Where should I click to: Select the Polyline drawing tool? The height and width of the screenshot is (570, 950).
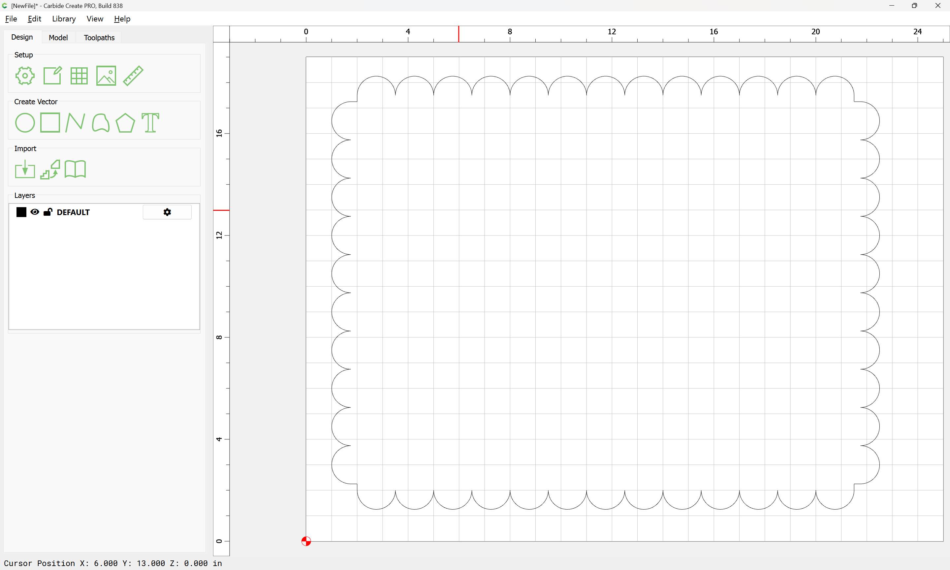(x=75, y=123)
